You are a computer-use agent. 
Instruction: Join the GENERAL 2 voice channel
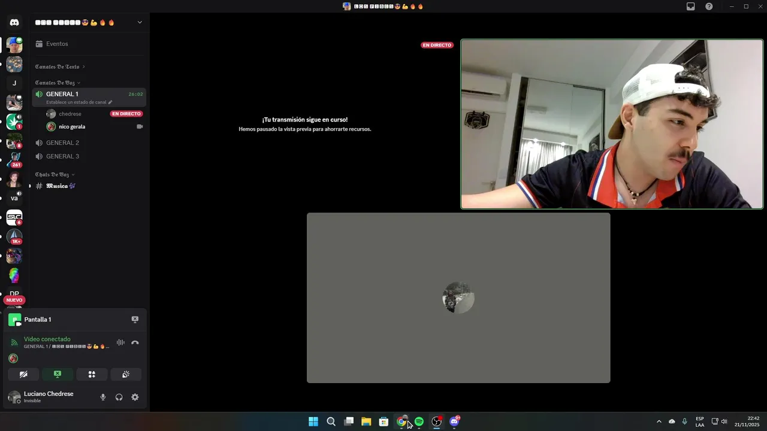(89, 142)
